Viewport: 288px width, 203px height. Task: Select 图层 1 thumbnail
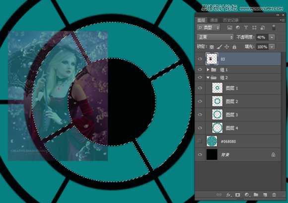pos(217,88)
